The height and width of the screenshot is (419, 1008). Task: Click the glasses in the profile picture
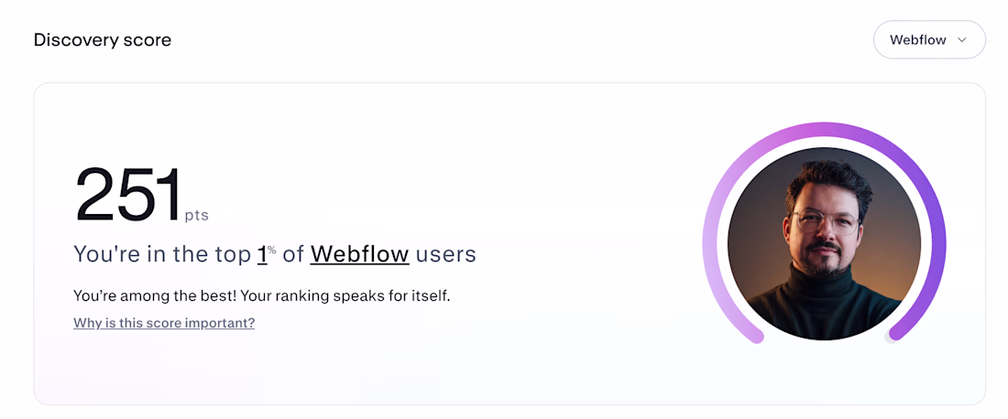[825, 221]
